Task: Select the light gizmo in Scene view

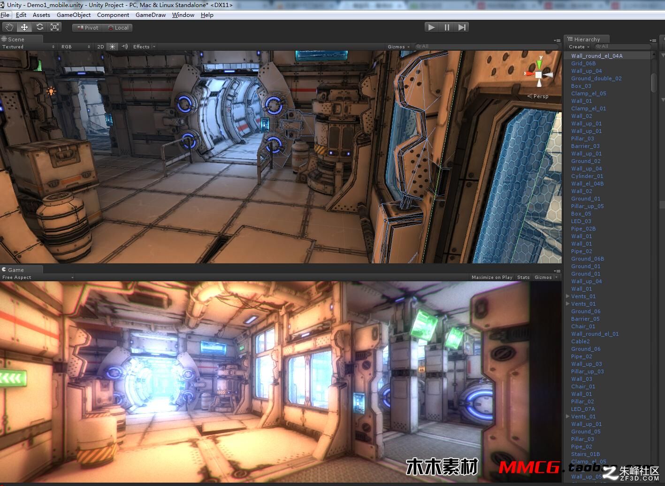Action: (51, 91)
